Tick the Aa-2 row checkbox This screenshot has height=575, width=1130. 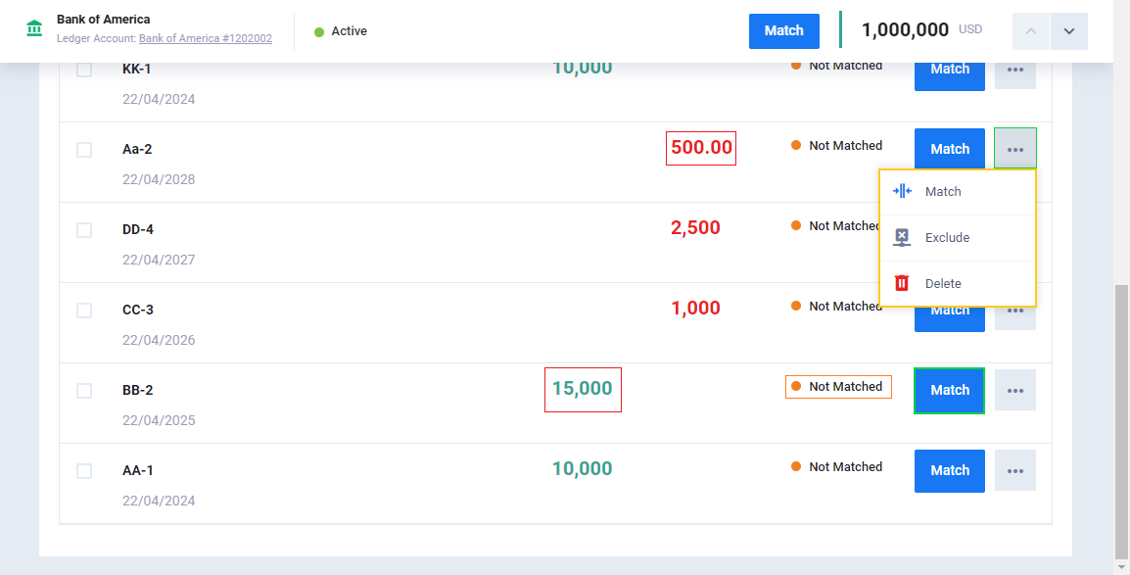point(84,150)
